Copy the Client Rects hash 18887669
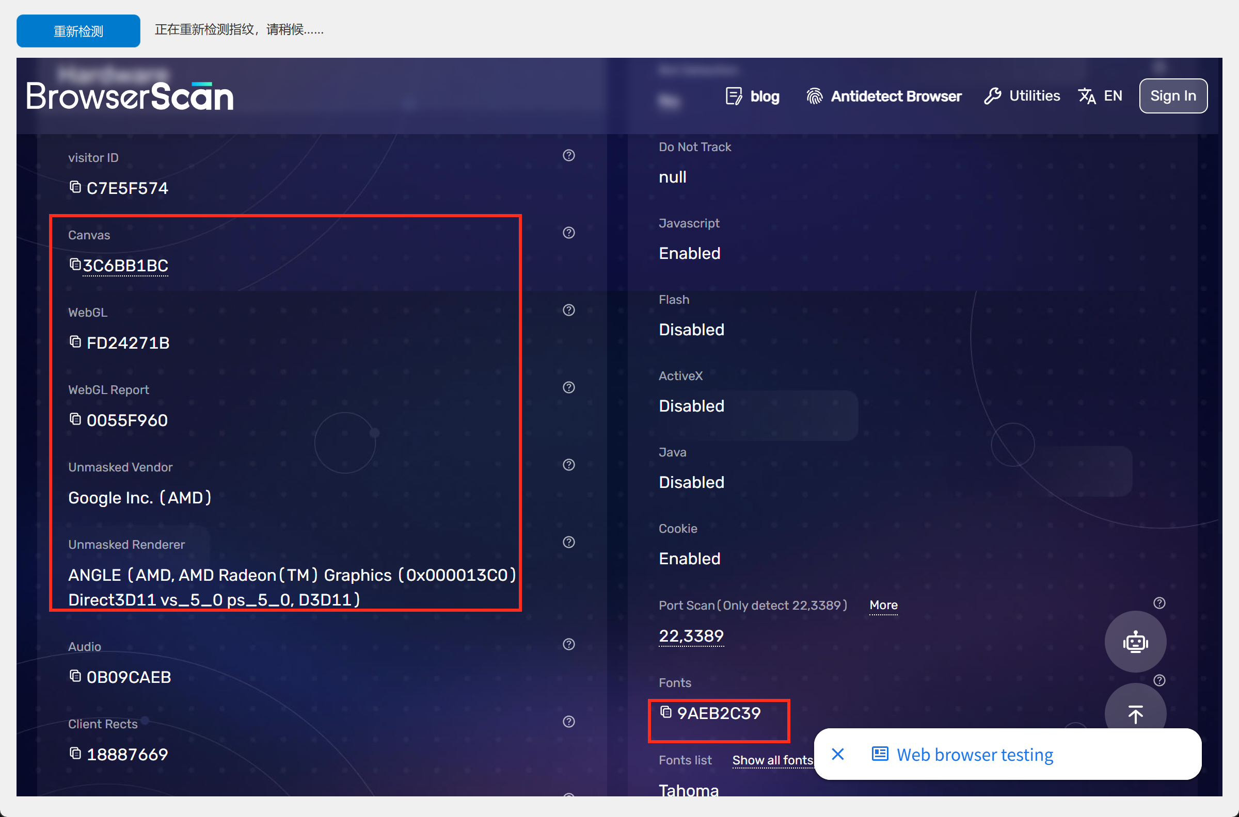Image resolution: width=1239 pixels, height=817 pixels. click(75, 753)
